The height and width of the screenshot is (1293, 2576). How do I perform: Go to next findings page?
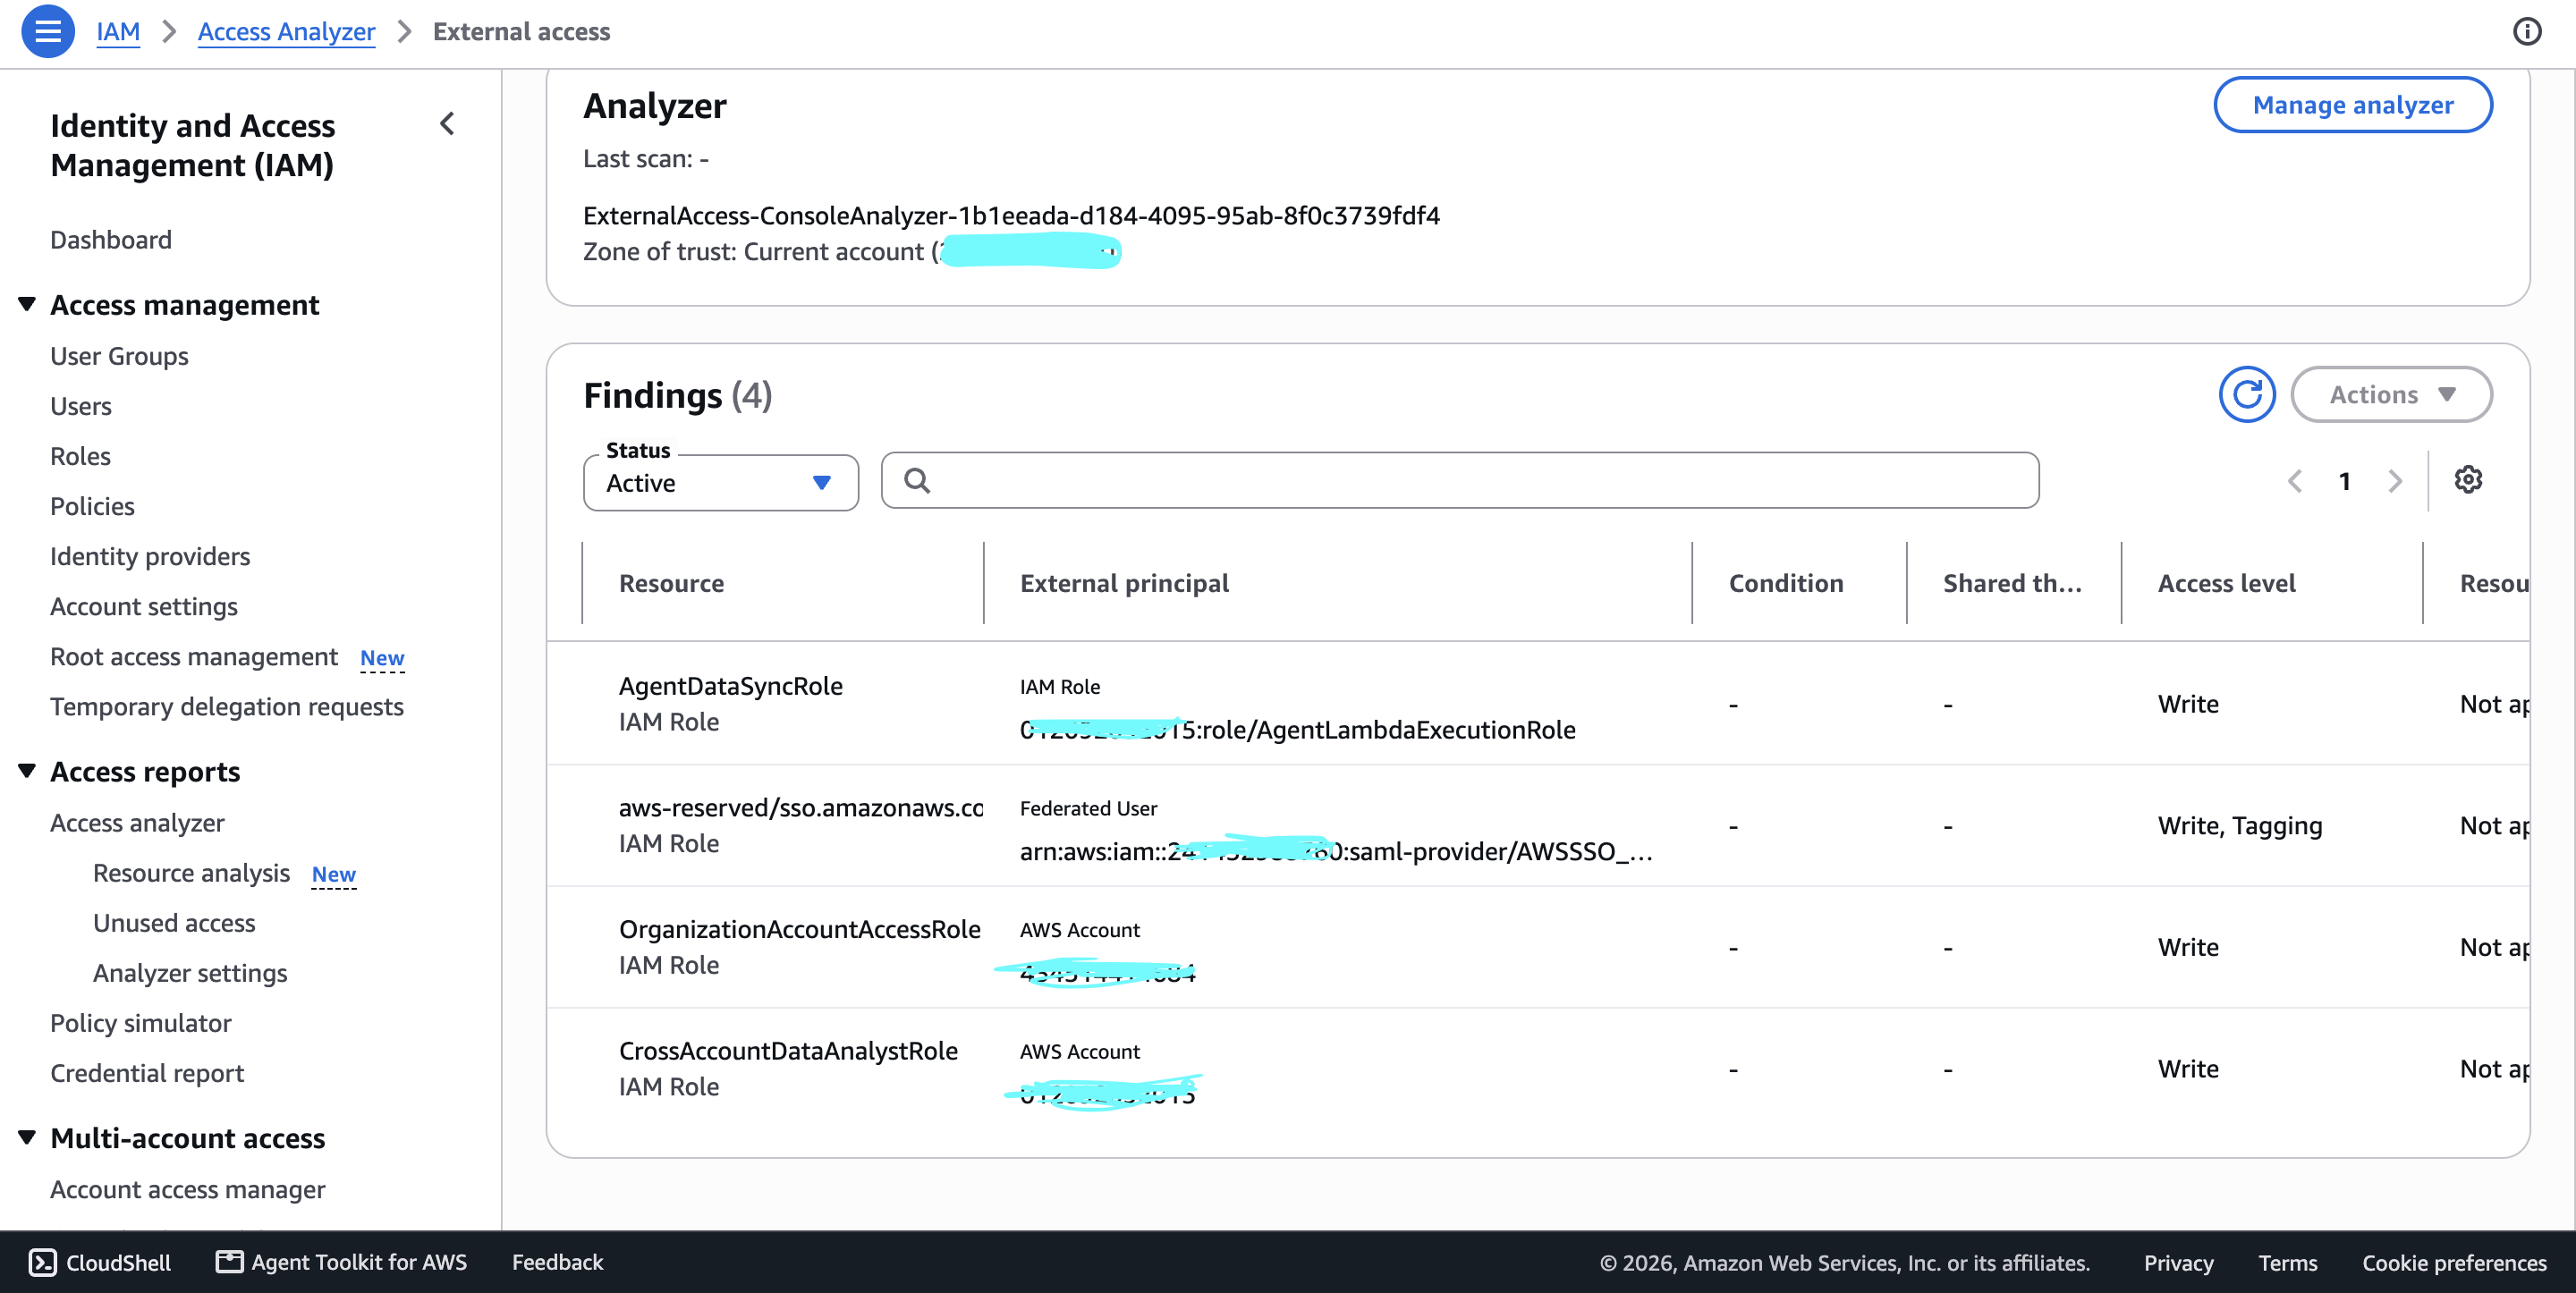pos(2394,481)
